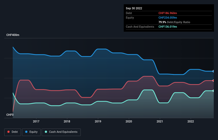Click the 2020 x-axis label
The image size is (218, 140).
coord(129,121)
